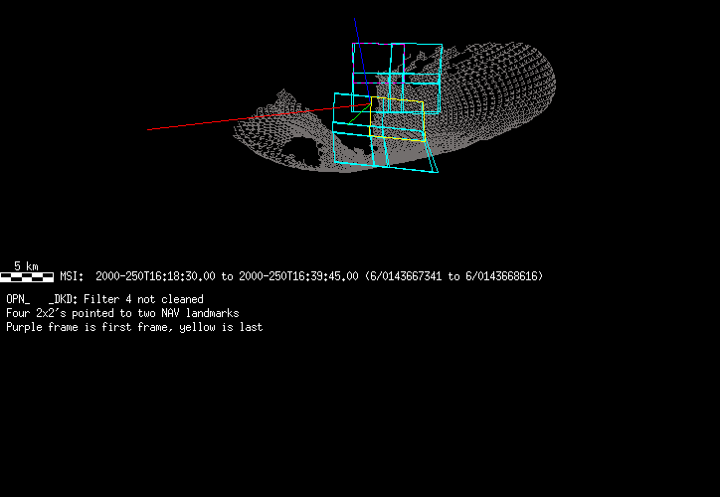
Task: Click the short green axis line
Action: click(360, 114)
